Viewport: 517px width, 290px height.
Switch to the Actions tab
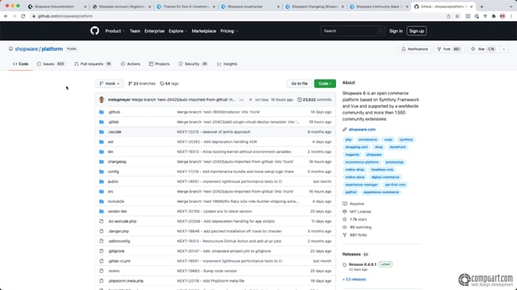(x=131, y=64)
